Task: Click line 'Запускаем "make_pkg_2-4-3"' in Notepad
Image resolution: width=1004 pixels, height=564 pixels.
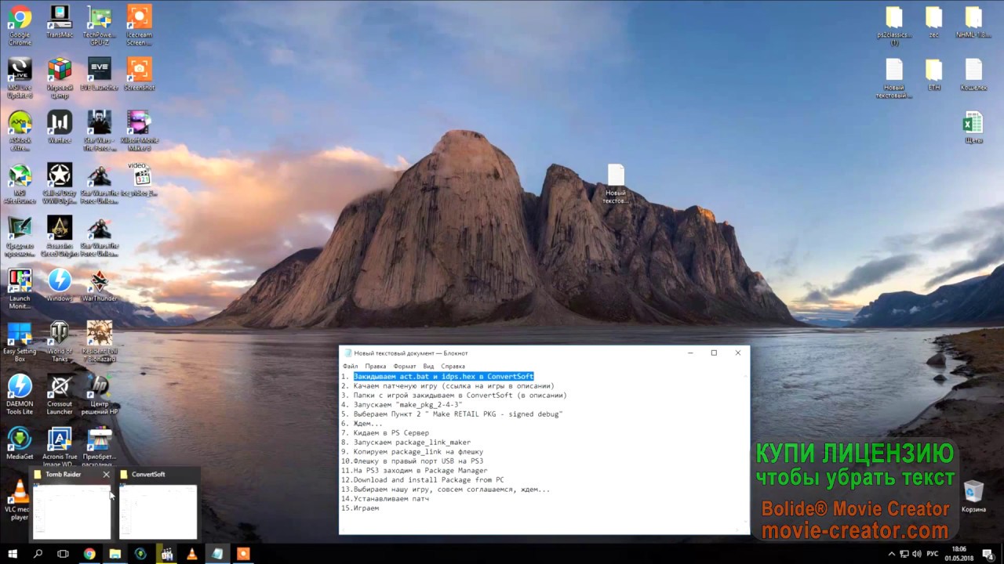Action: click(408, 404)
